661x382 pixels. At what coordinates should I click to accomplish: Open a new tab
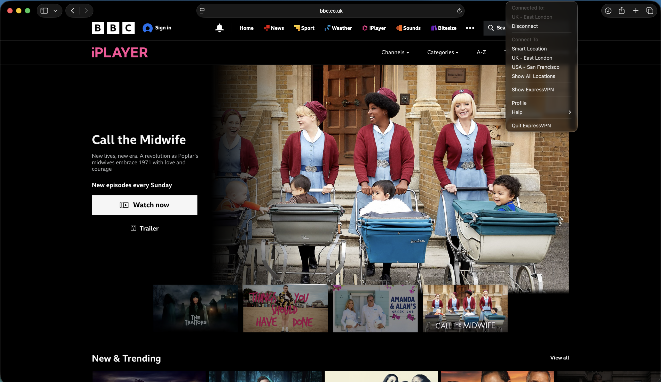[x=636, y=11]
